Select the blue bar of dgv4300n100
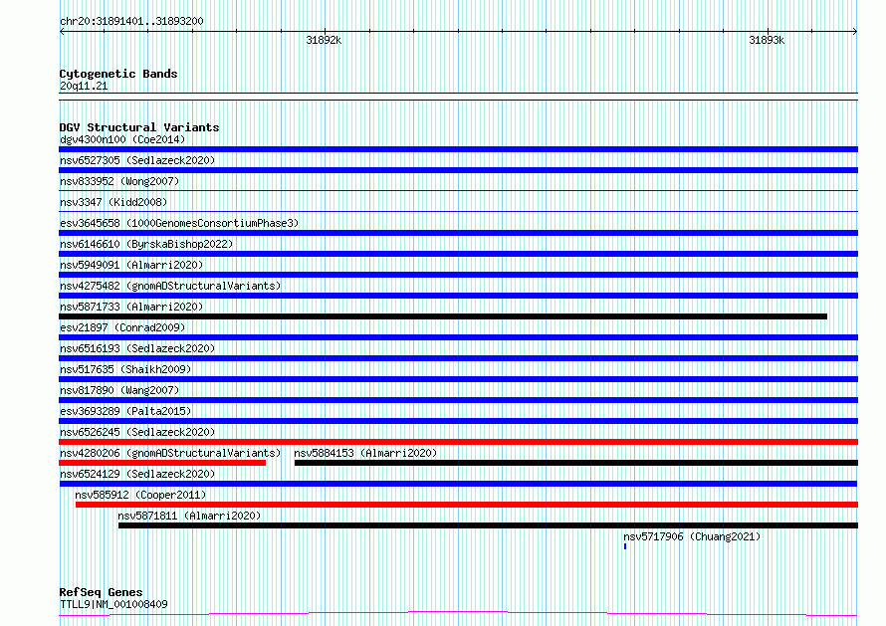The width and height of the screenshot is (886, 626). click(458, 149)
